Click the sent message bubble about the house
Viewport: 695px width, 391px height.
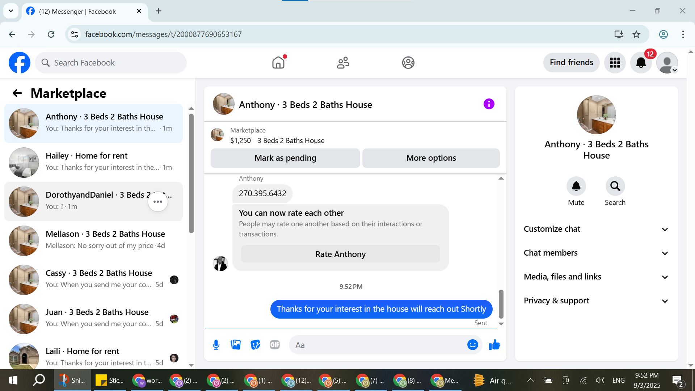(381, 309)
